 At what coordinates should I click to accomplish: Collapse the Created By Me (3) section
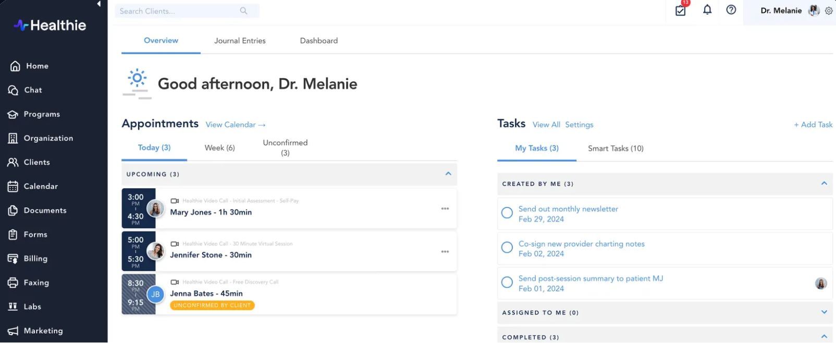[824, 183]
